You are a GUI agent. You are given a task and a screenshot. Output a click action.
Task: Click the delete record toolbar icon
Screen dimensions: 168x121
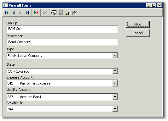coord(45,13)
